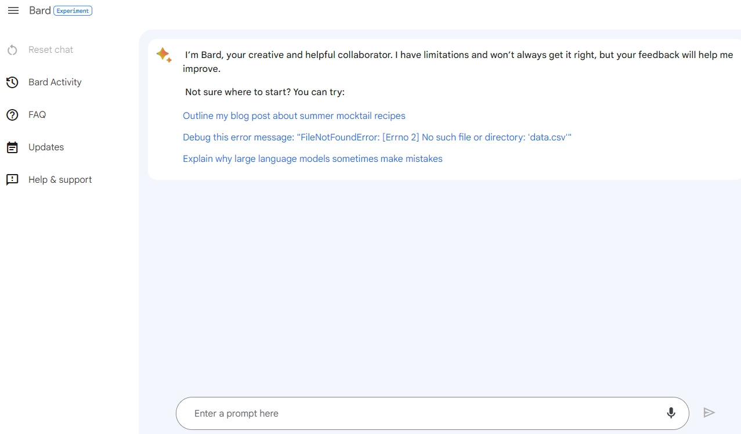
Task: Select FAQ in the sidebar
Action: (37, 115)
